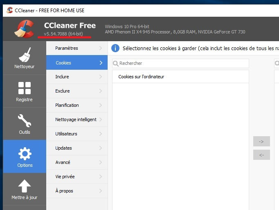Click the chevron next to À propos
This screenshot has height=210, width=279.
101,191
